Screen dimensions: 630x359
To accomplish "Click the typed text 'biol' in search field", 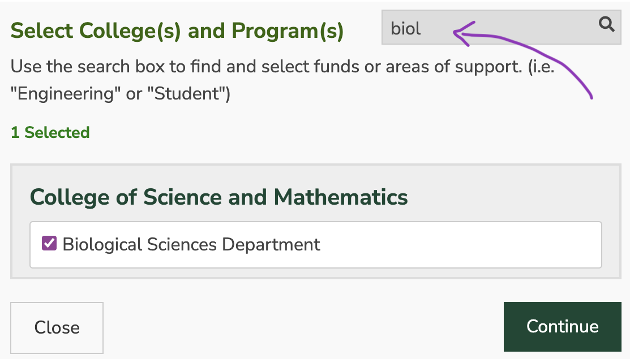I will 406,28.
